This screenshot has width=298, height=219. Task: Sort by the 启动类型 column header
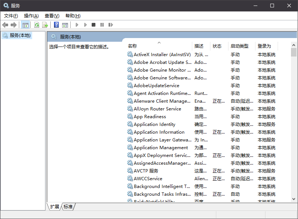coord(242,46)
